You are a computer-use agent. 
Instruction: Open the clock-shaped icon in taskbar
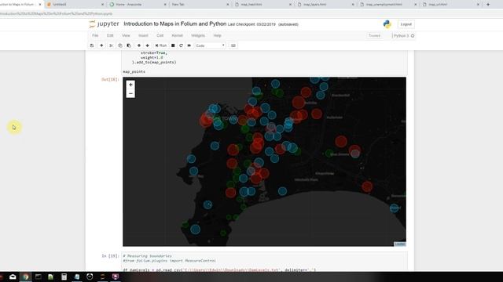click(x=90, y=277)
